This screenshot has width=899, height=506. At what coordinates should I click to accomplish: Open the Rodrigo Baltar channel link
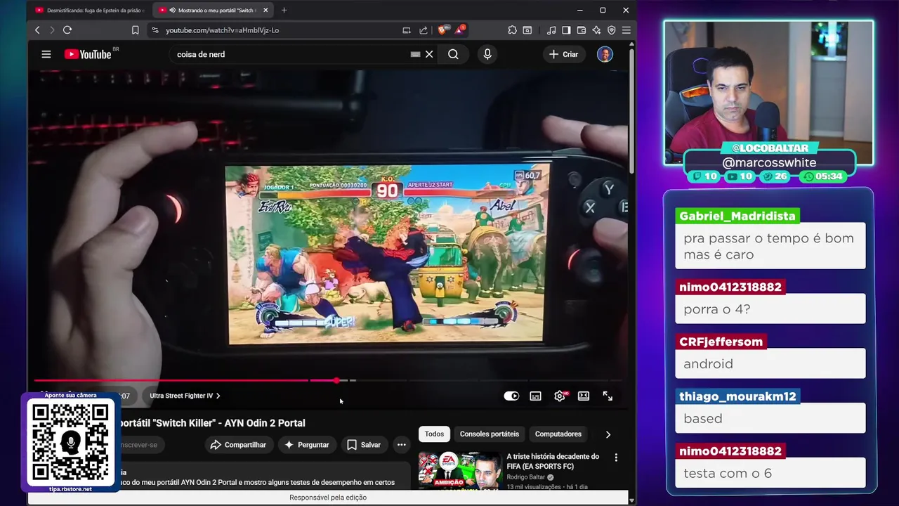526,477
